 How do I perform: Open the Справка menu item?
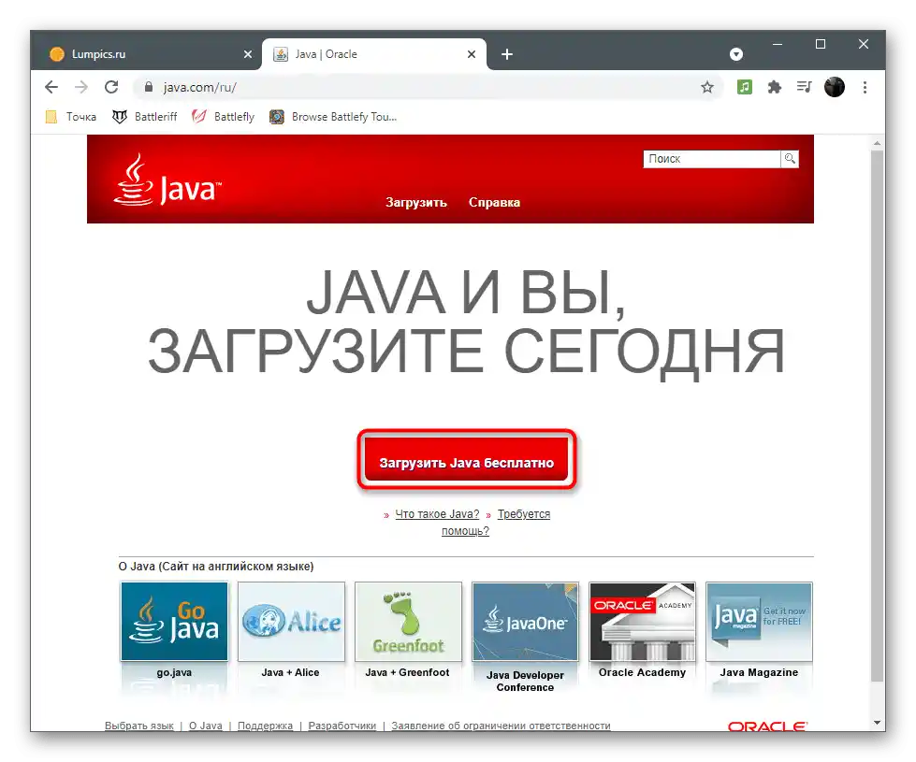pos(494,203)
